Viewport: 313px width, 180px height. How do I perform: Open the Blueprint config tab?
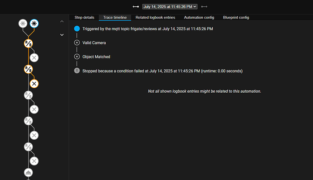point(236,18)
